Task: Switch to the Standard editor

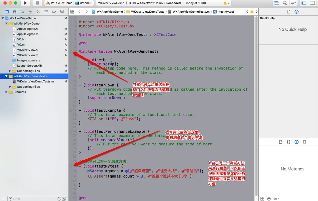Action: (277, 3)
